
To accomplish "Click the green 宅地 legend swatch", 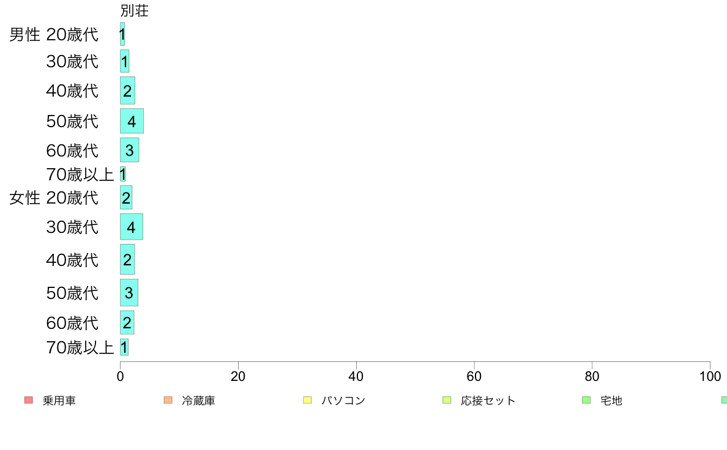I will tap(586, 400).
